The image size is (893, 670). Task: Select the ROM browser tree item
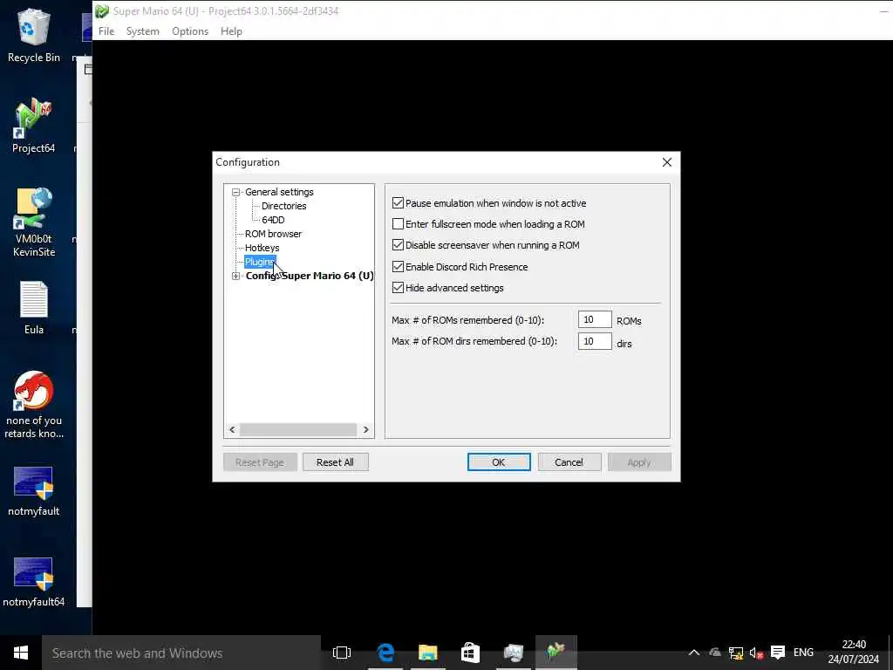(x=273, y=234)
